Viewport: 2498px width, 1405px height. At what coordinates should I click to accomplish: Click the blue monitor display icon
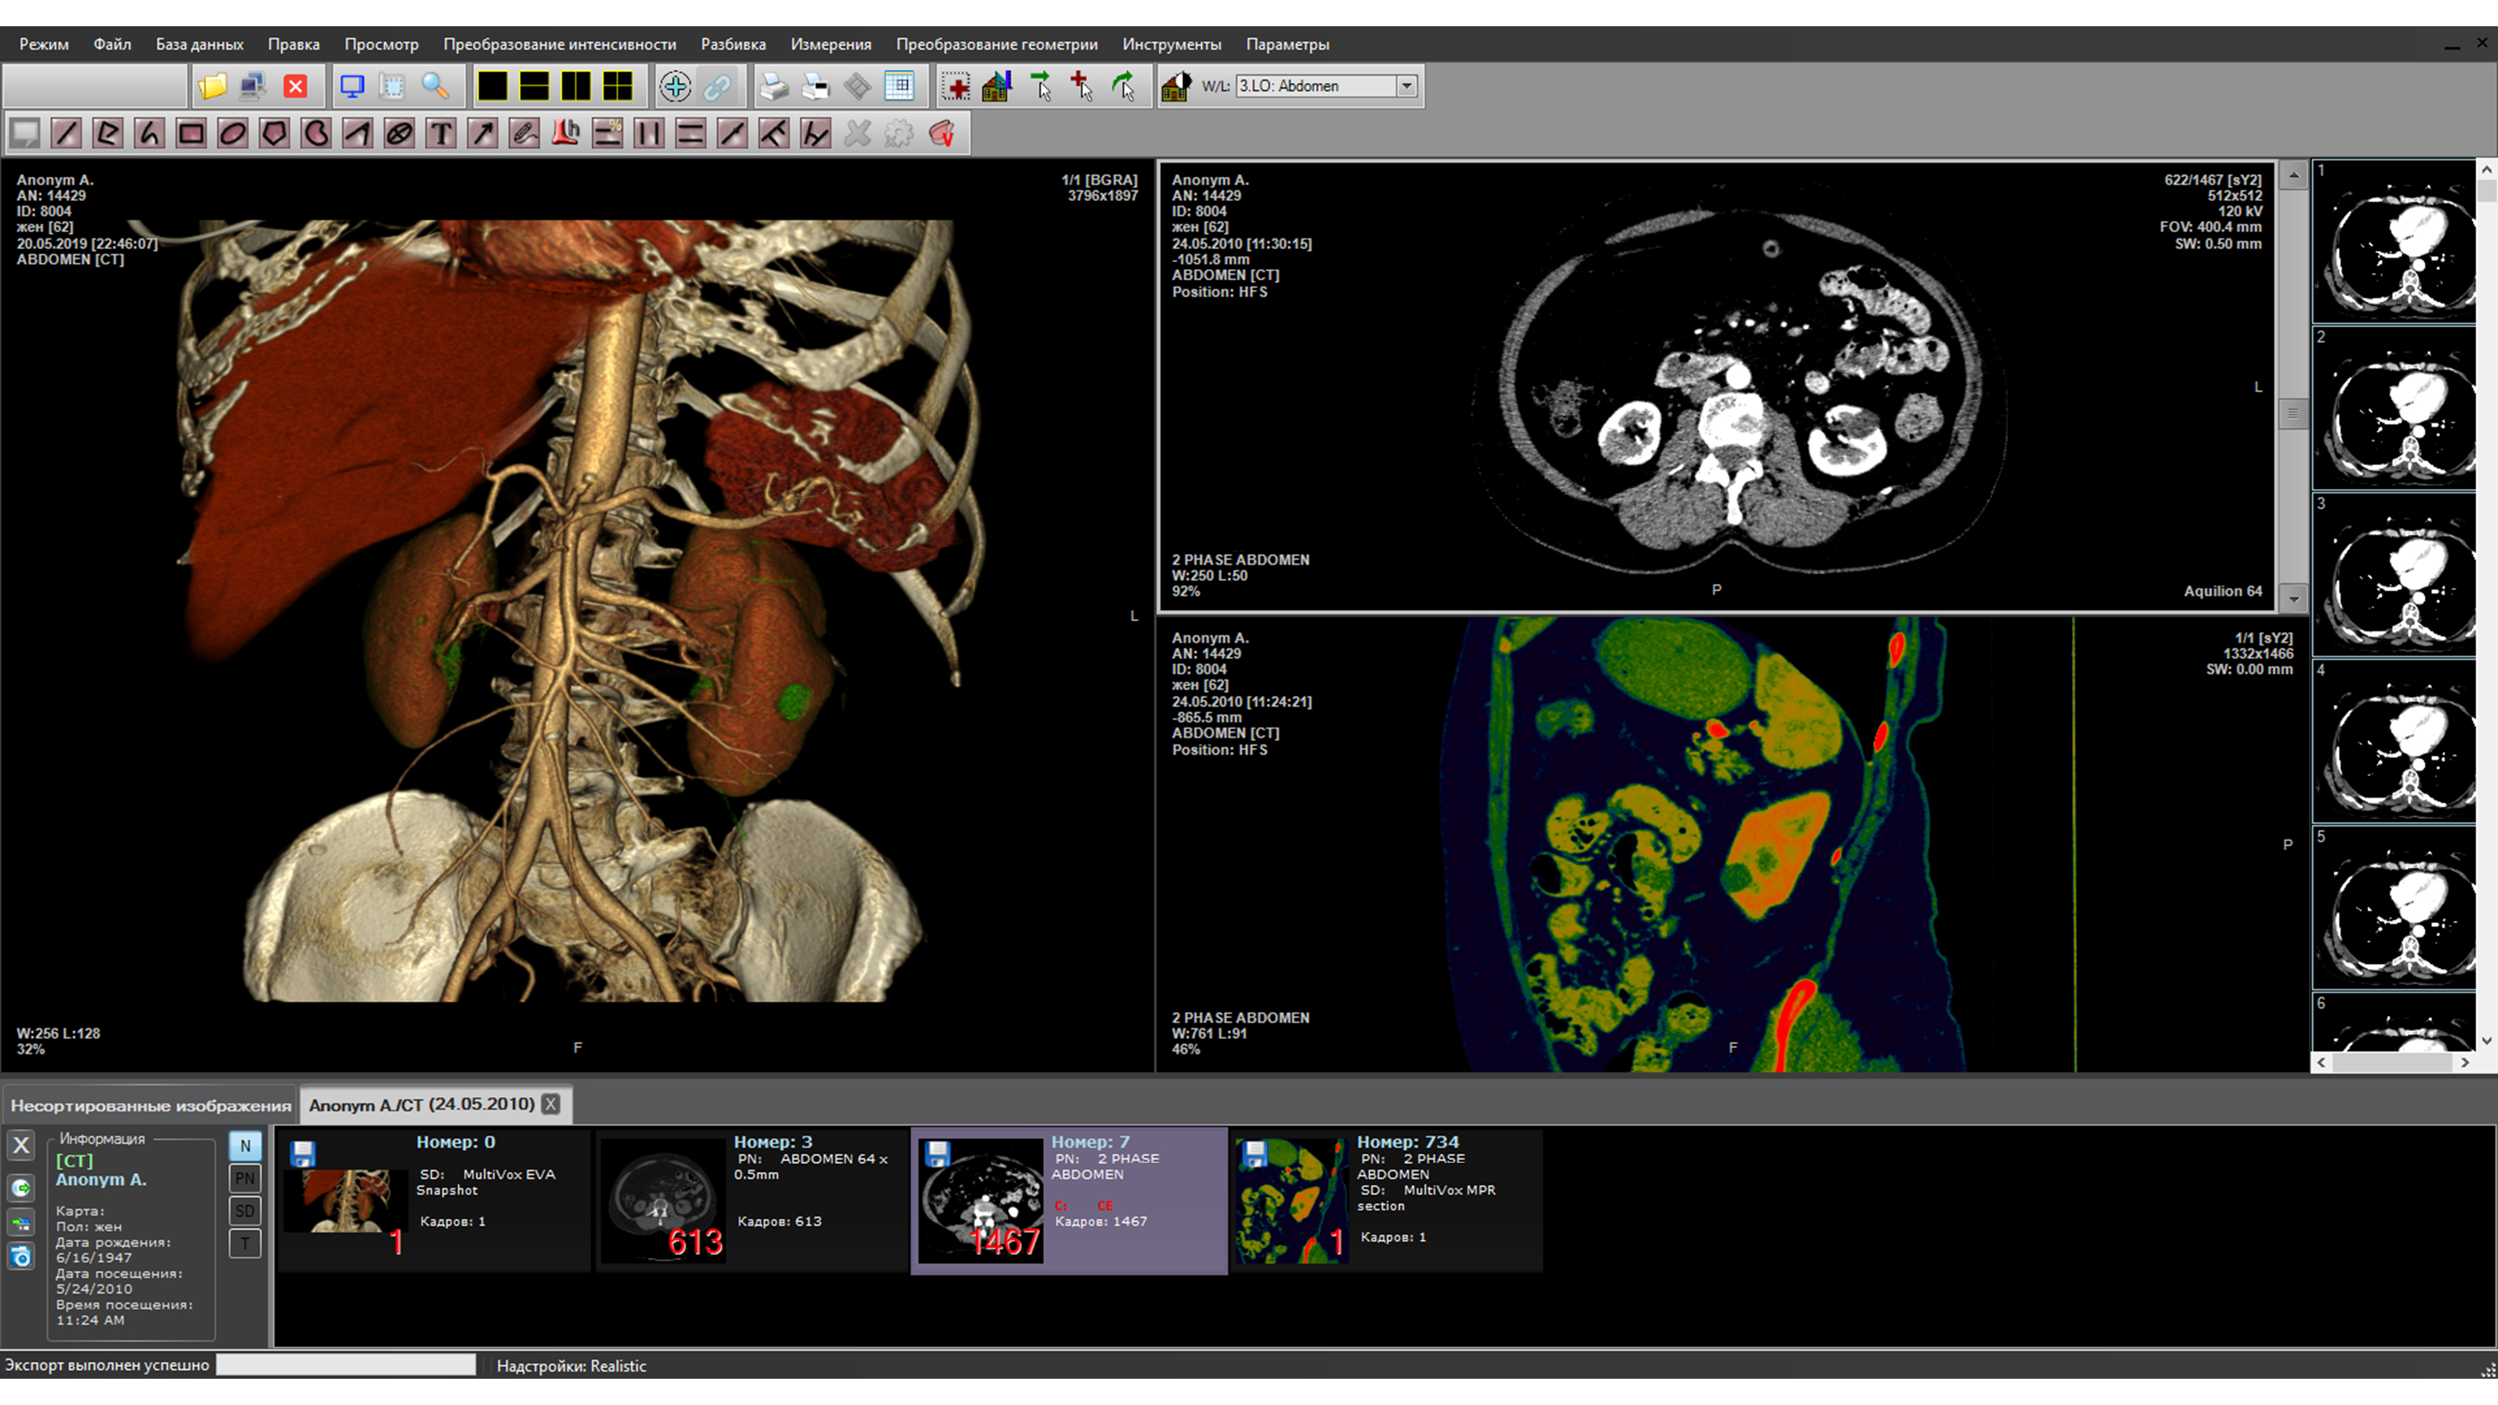352,86
